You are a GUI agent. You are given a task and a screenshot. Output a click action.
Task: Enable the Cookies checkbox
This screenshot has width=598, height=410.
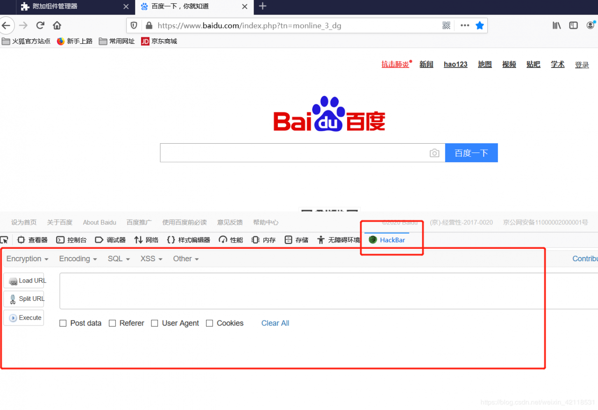pyautogui.click(x=209, y=323)
